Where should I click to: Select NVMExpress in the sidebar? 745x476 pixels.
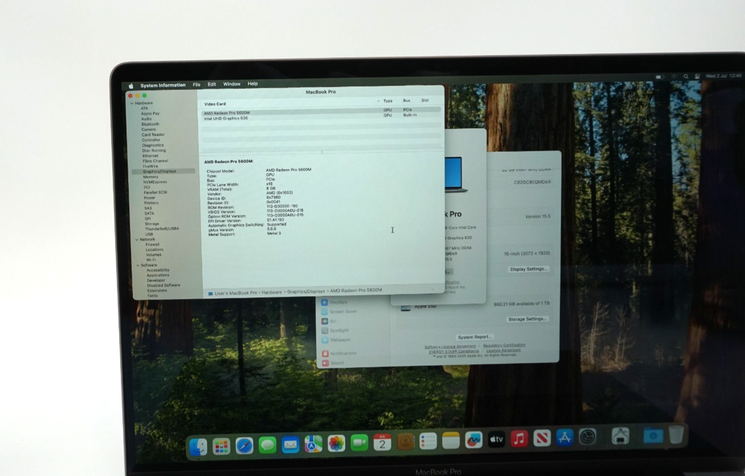click(155, 182)
